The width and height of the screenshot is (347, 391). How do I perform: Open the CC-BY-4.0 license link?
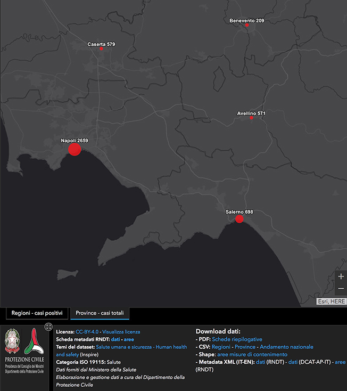[87, 332]
